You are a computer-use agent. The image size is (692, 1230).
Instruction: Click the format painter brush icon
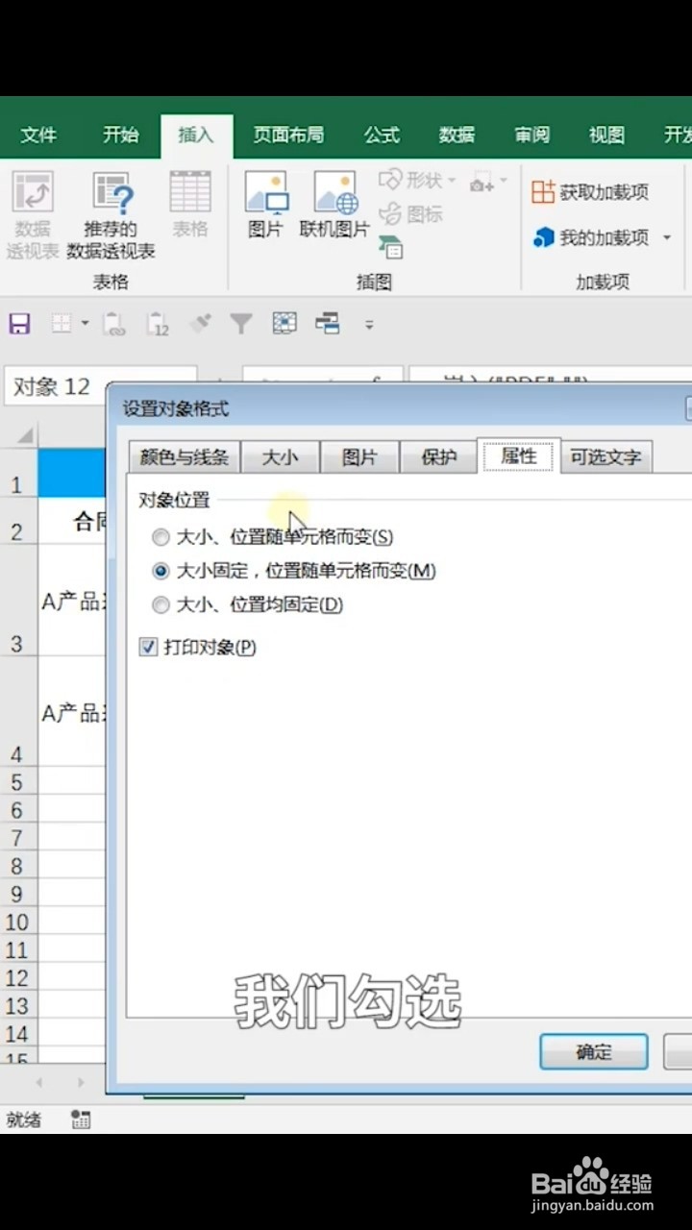click(x=200, y=324)
